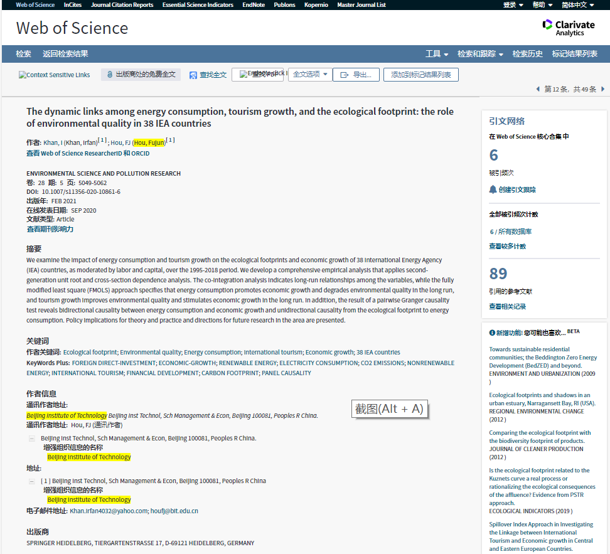610x554 pixels.
Task: Open 检索和跟踪 dropdown menu
Action: 480,54
